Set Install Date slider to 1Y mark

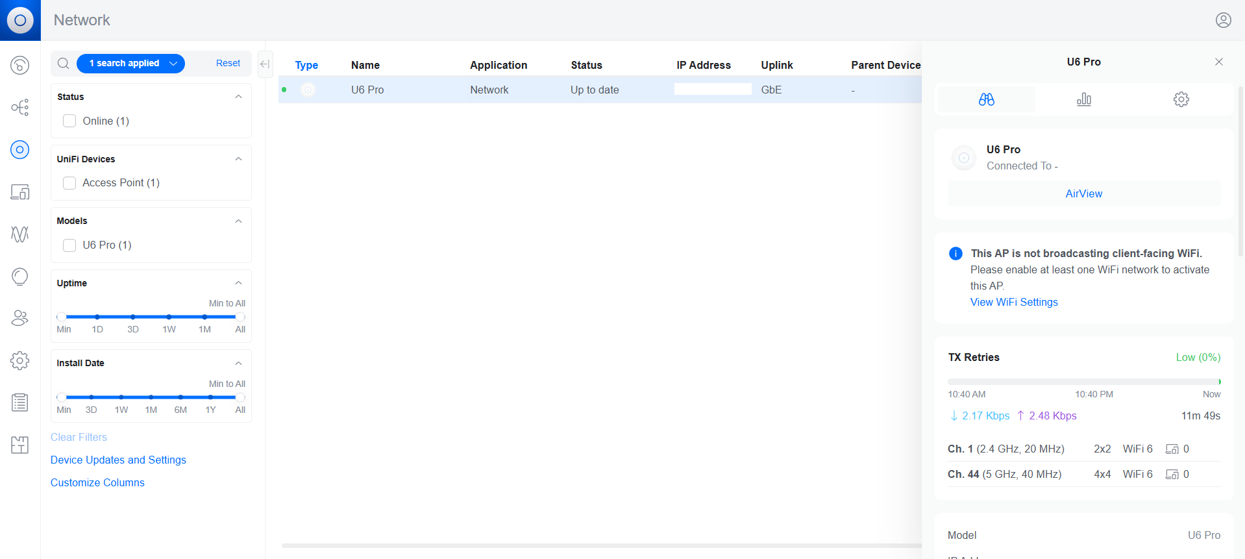(210, 397)
